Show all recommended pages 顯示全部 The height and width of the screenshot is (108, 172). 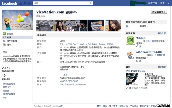(x=162, y=33)
